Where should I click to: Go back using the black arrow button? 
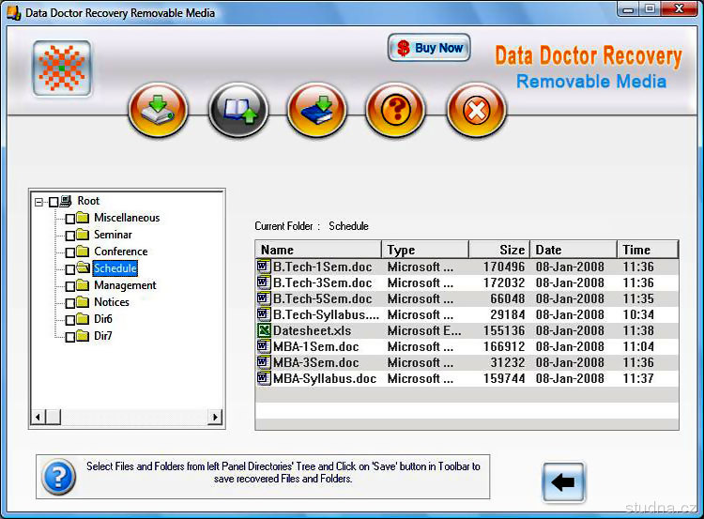[x=563, y=482]
